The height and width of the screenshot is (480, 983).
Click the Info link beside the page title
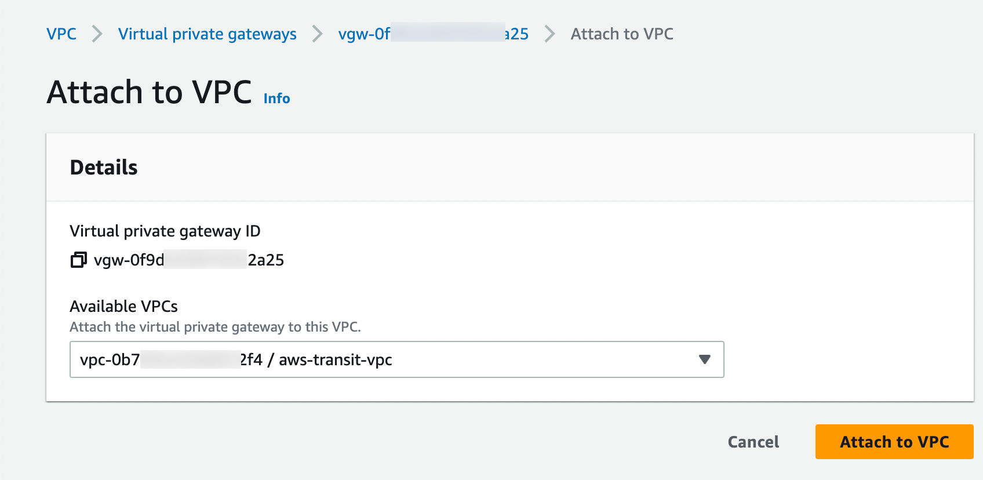point(276,98)
